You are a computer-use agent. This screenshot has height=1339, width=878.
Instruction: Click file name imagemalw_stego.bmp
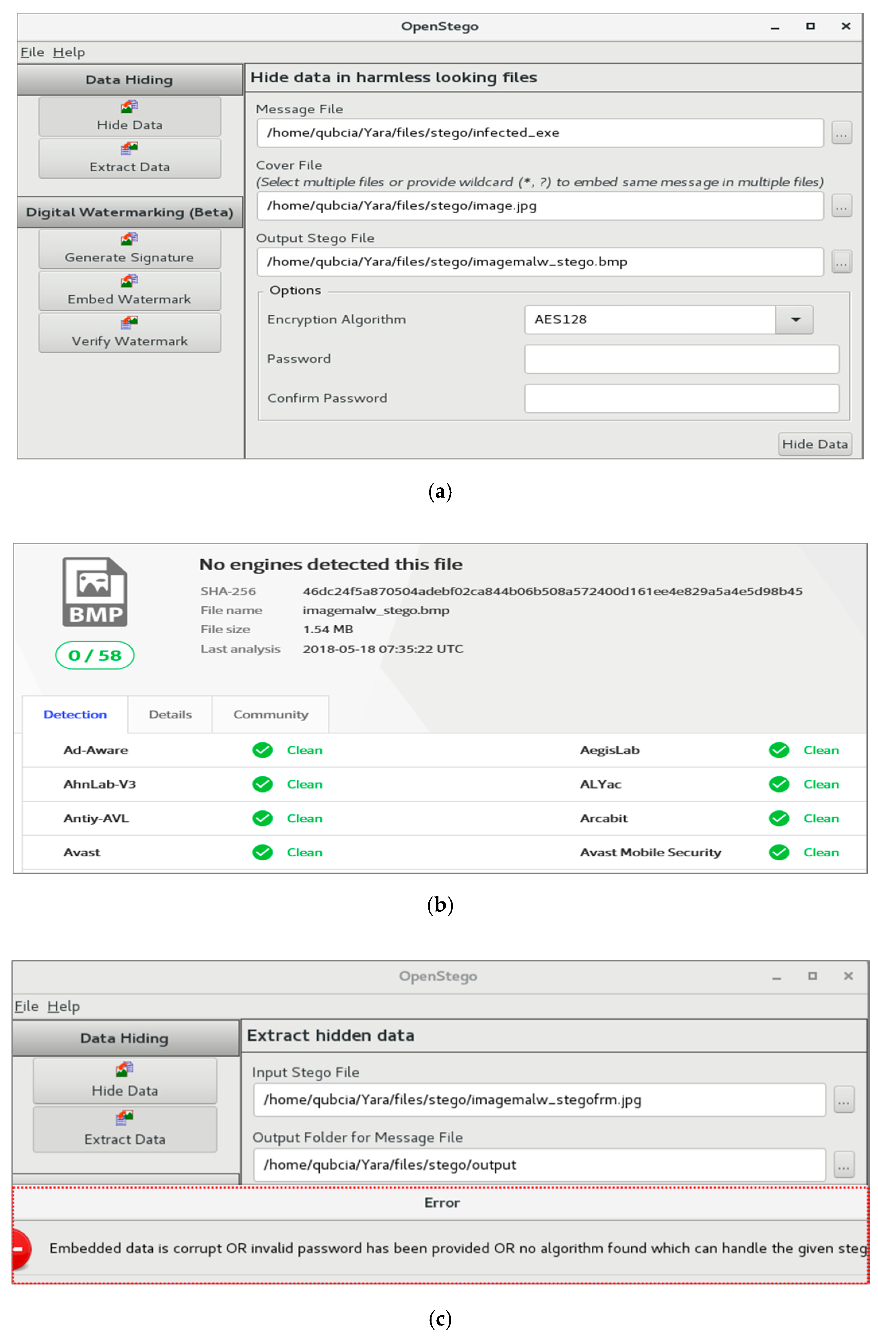tap(376, 610)
